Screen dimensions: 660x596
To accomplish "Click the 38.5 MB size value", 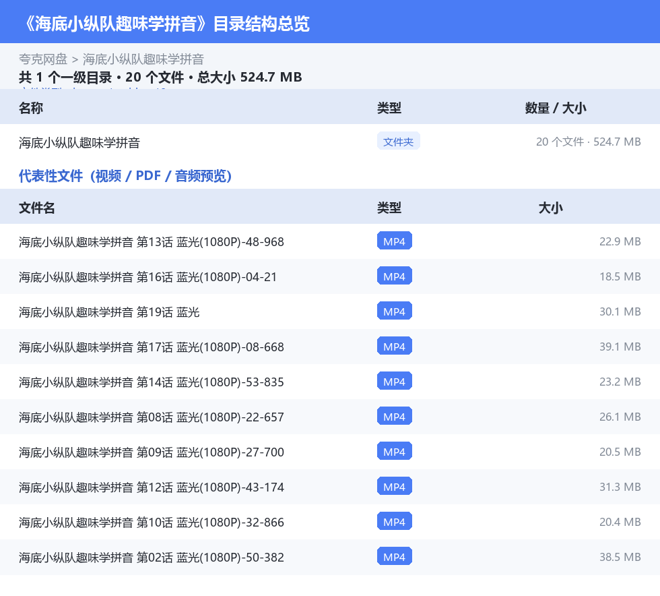I will [x=620, y=556].
